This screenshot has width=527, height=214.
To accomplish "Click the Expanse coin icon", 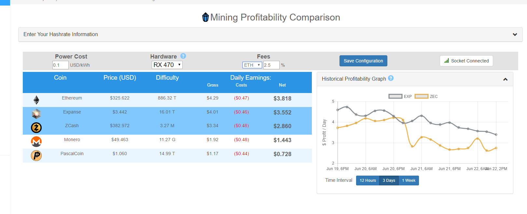I will click(x=36, y=114).
